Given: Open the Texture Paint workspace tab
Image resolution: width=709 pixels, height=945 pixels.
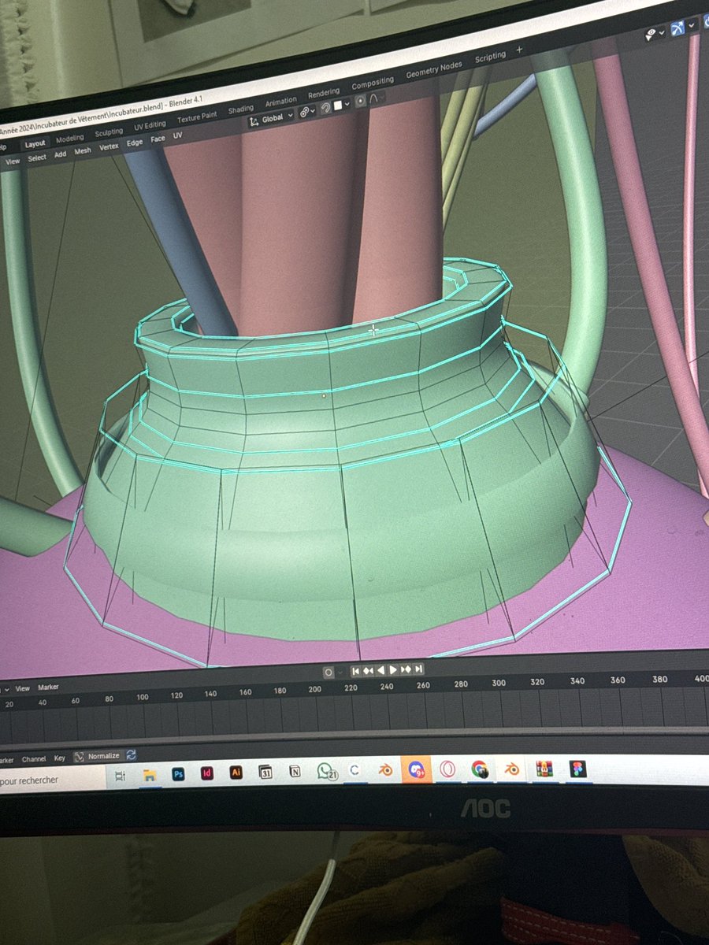Looking at the screenshot, I should pyautogui.click(x=197, y=117).
